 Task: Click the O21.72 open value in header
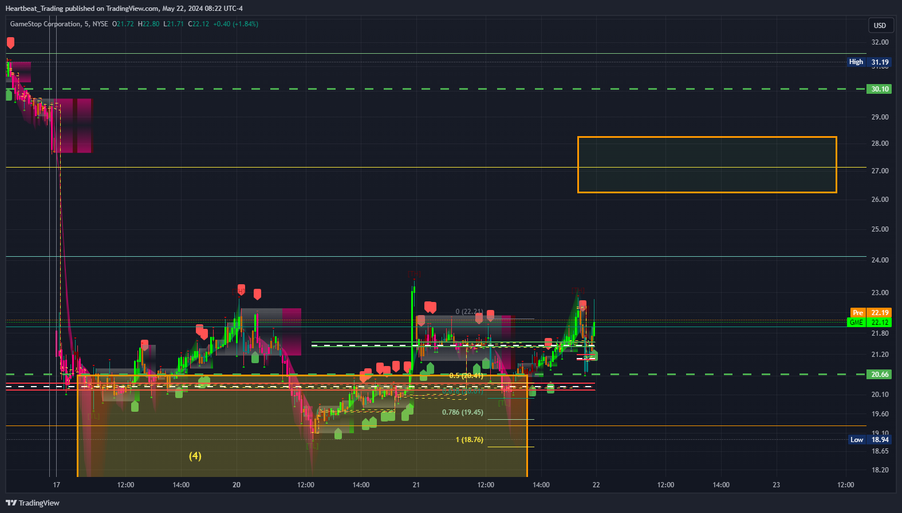point(123,24)
